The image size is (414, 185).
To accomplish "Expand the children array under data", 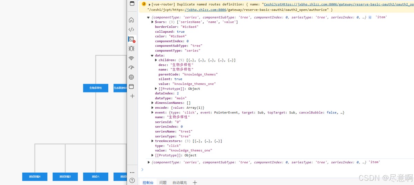I will (x=156, y=60).
